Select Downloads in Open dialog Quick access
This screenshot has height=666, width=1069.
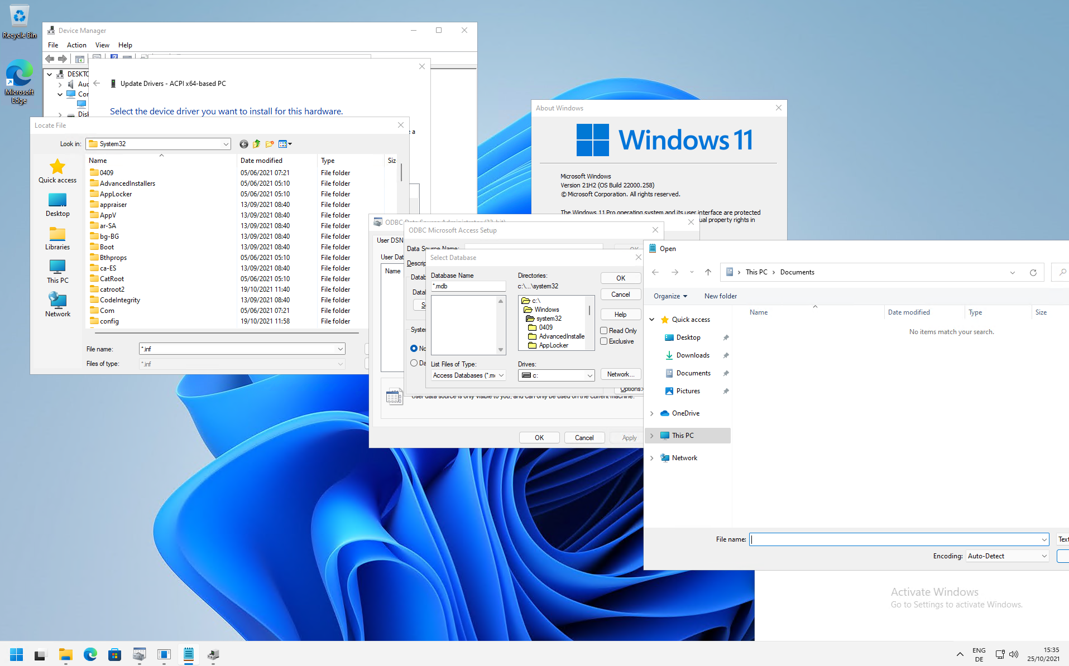(693, 355)
